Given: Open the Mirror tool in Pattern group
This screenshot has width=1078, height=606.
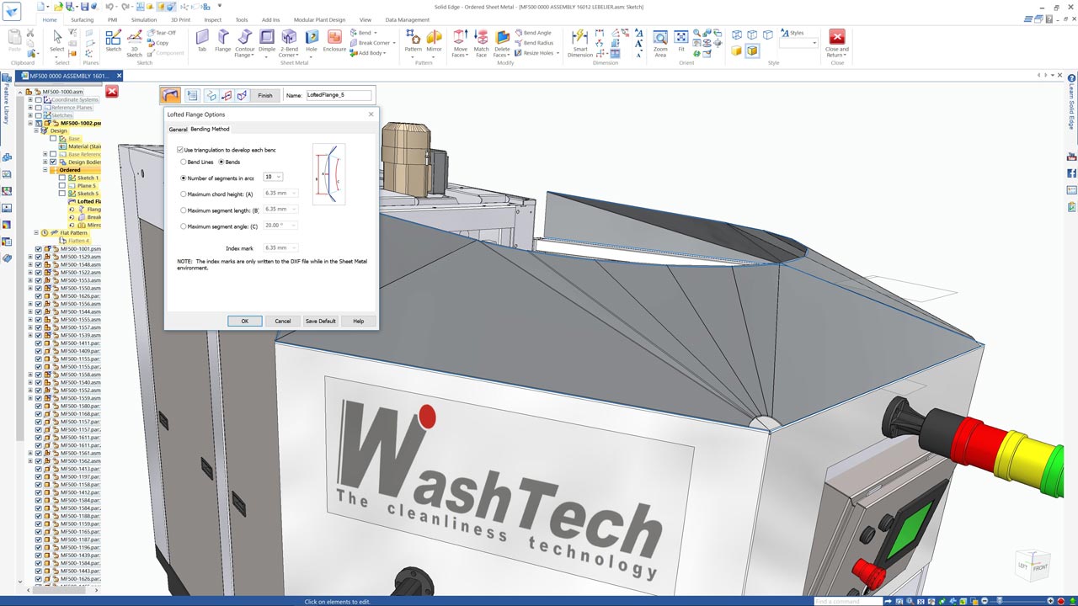Looking at the screenshot, I should [435, 38].
